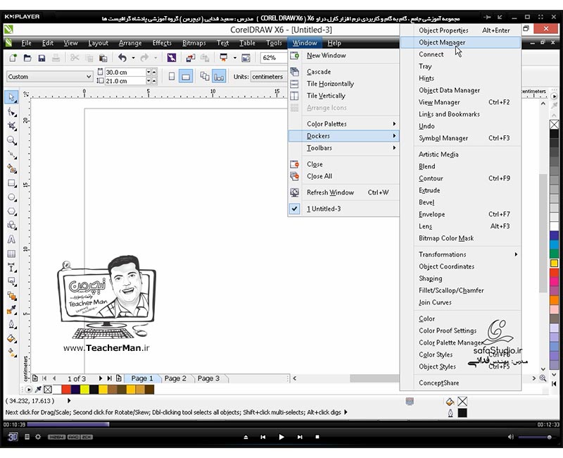
Task: Choose Tile Vertically from Window menu
Action: pyautogui.click(x=344, y=96)
